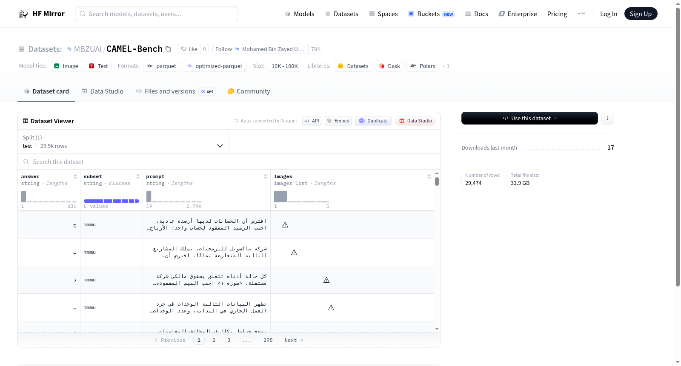Go to the Next page
Screen dimensions: 681x366
coord(294,340)
